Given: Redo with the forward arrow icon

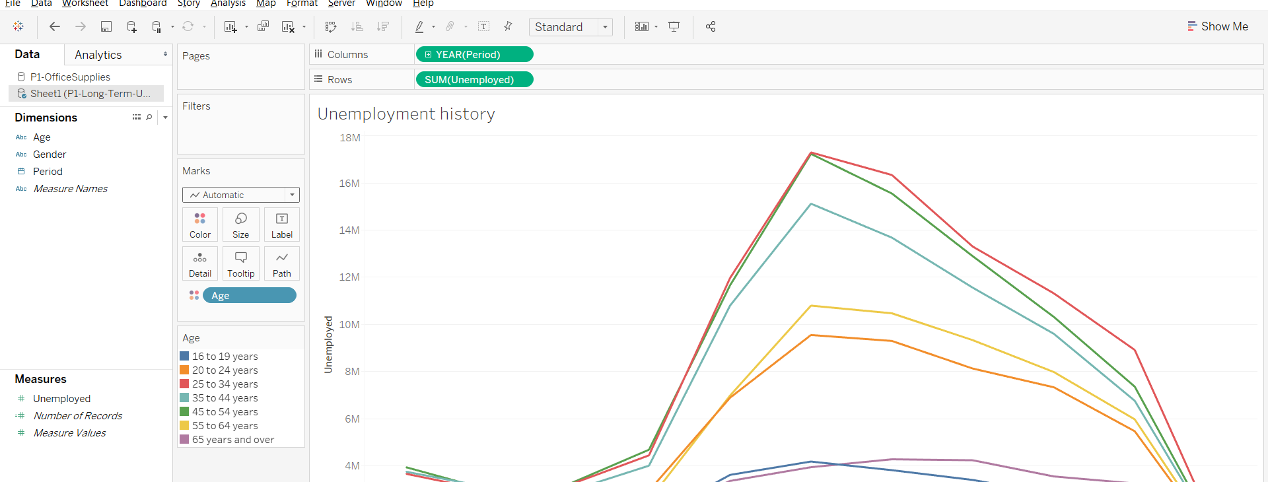Looking at the screenshot, I should pos(81,26).
